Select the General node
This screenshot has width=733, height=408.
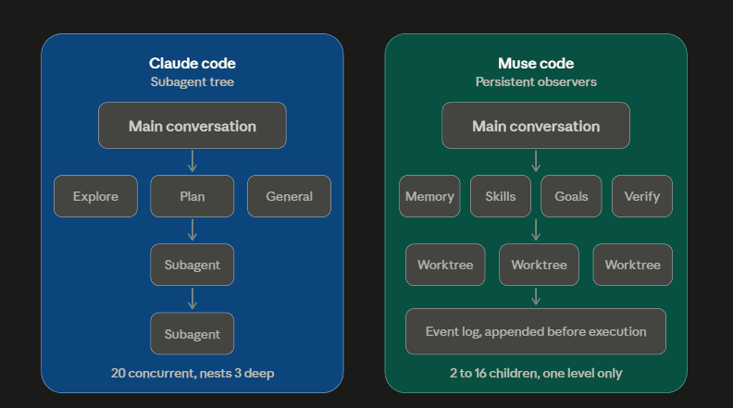[x=289, y=196]
